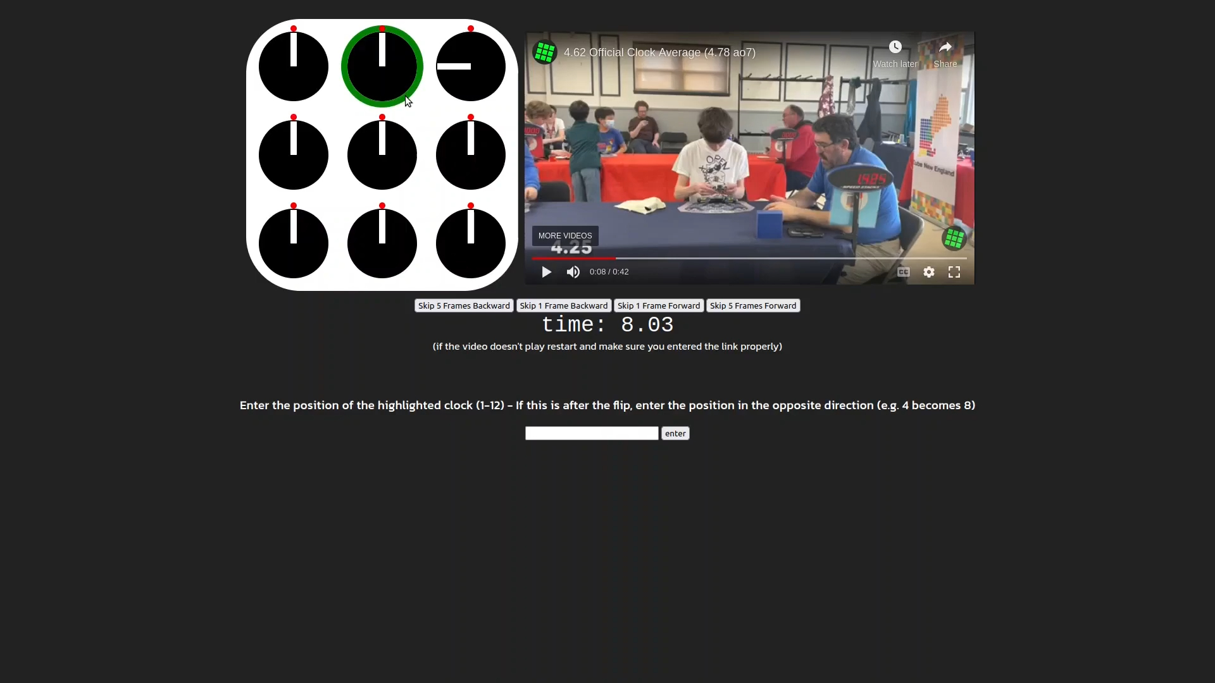Click the answer input text field
1215x683 pixels.
592,433
